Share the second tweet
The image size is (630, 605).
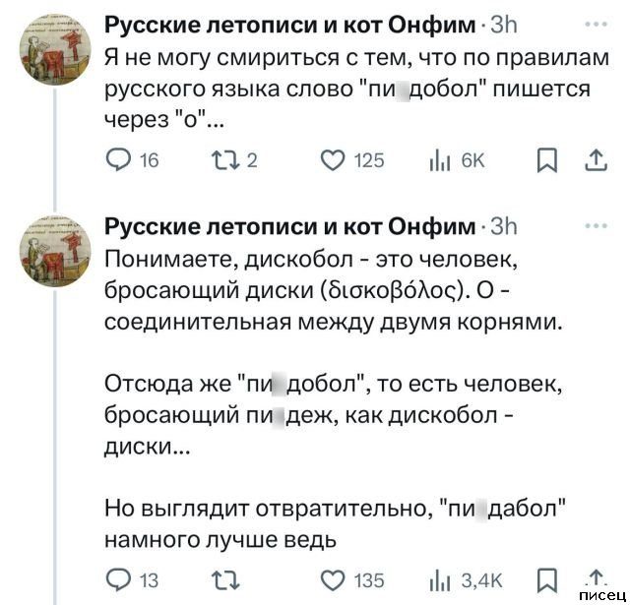click(x=596, y=578)
